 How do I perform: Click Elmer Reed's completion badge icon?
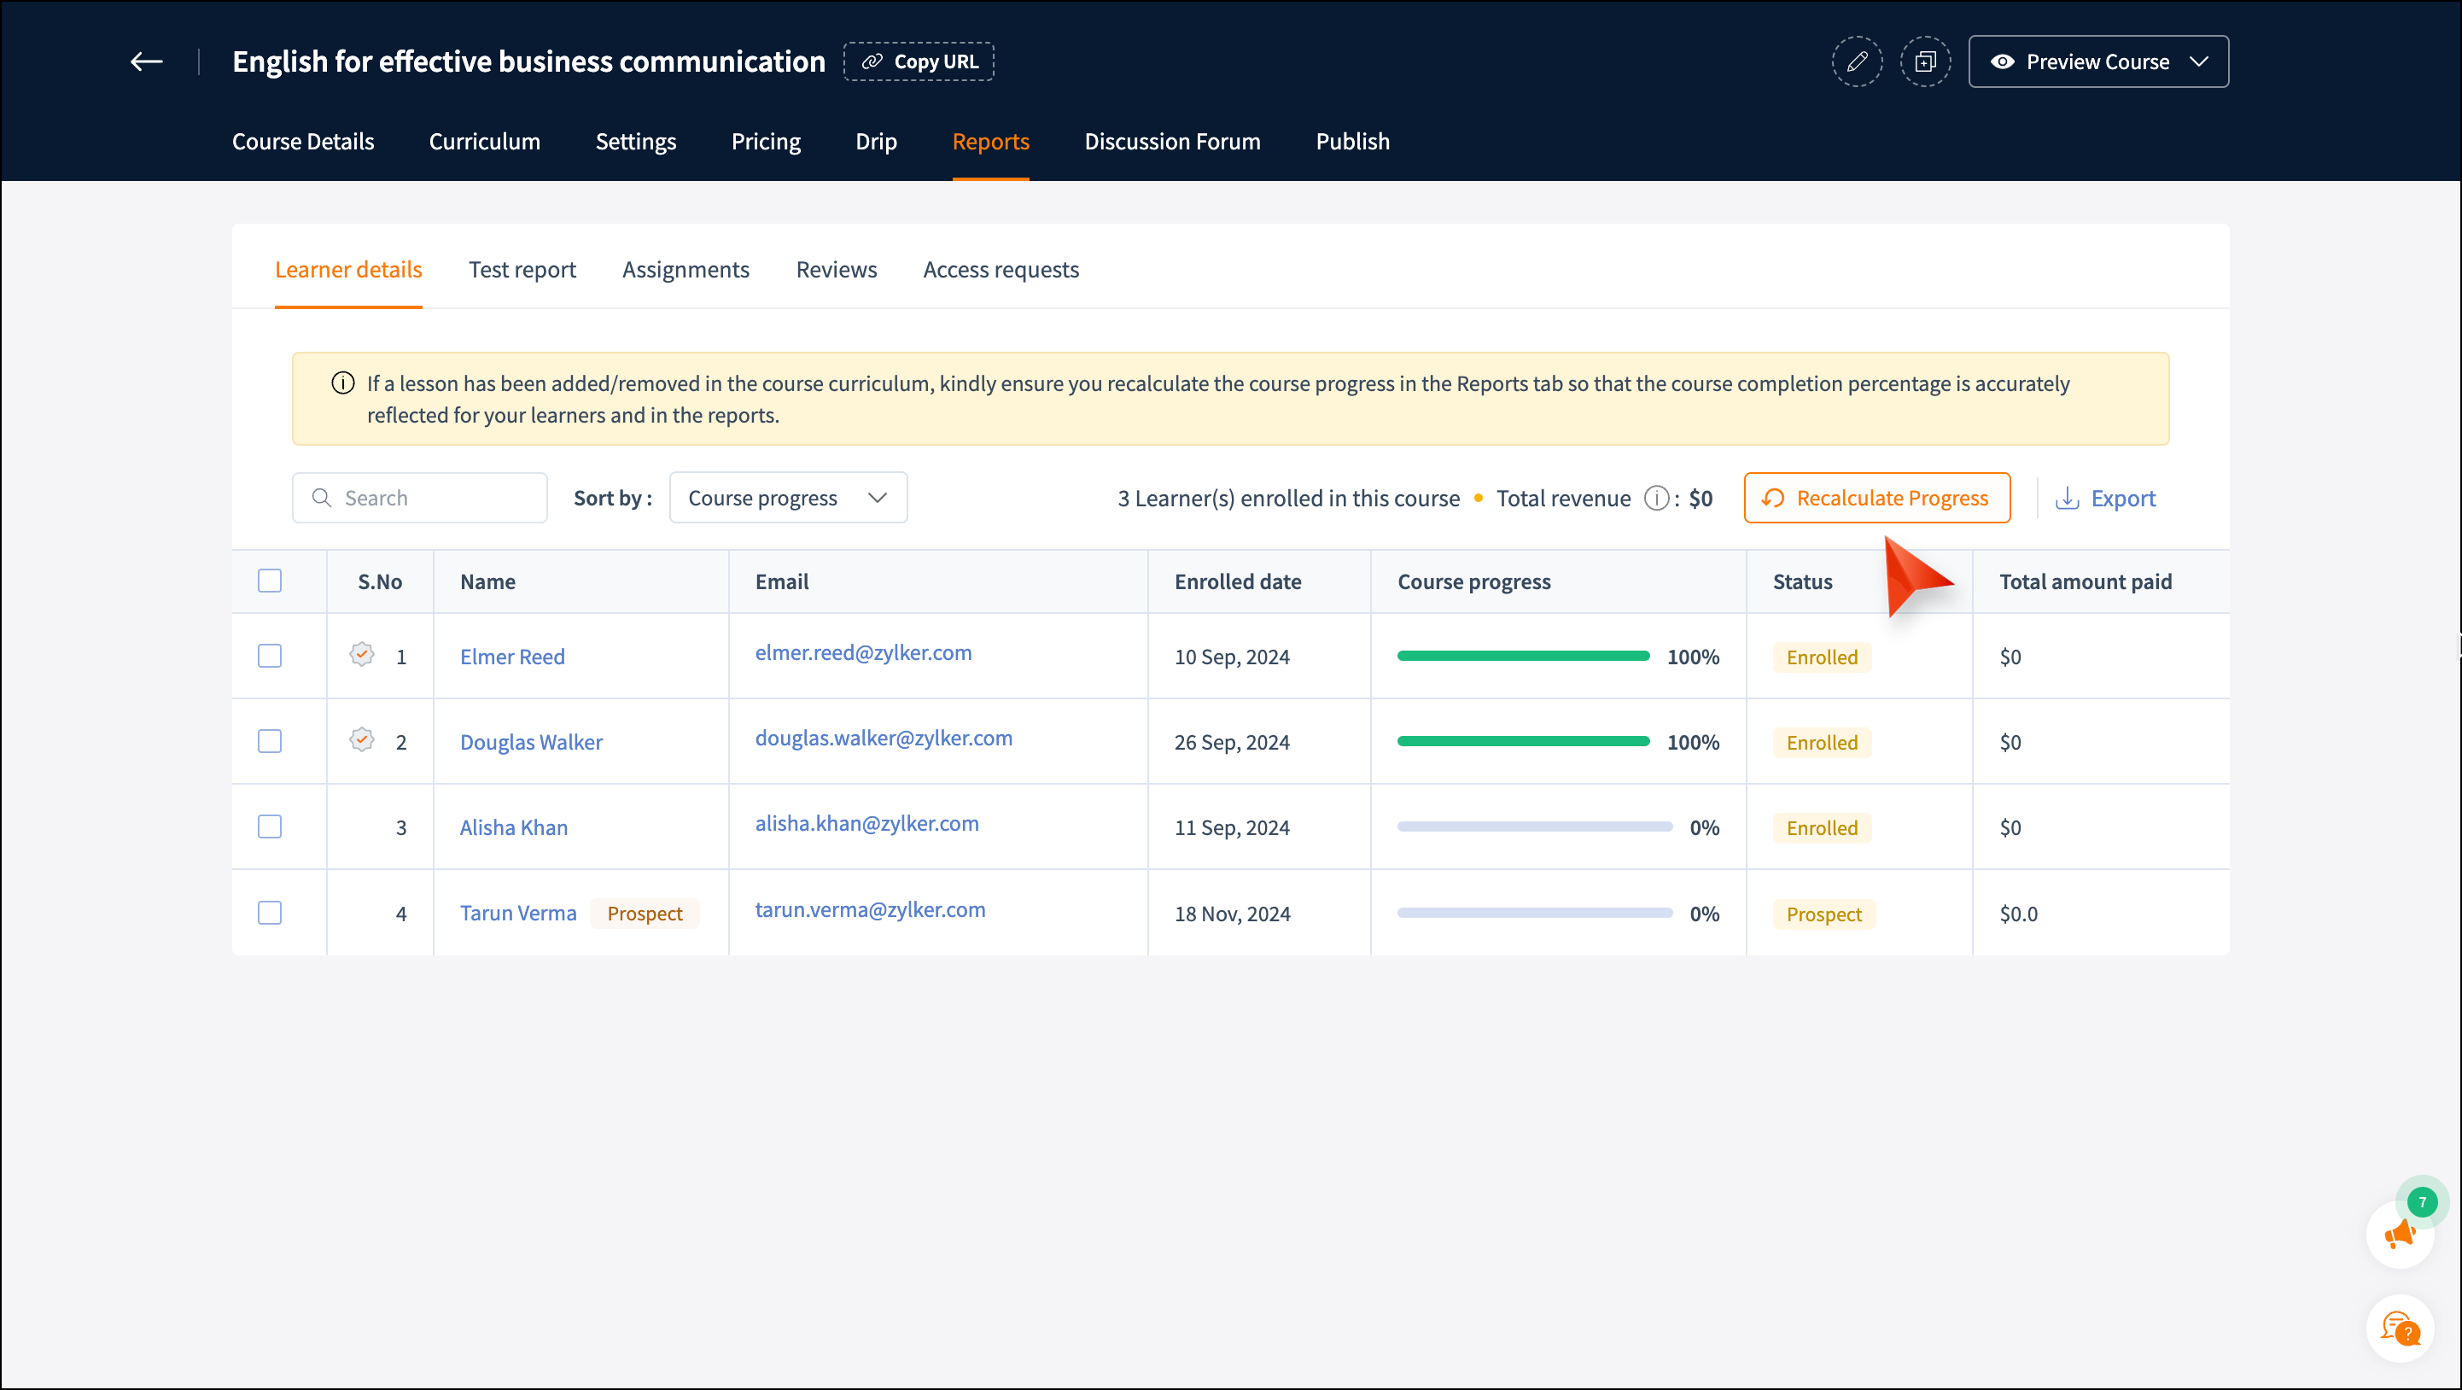point(361,655)
